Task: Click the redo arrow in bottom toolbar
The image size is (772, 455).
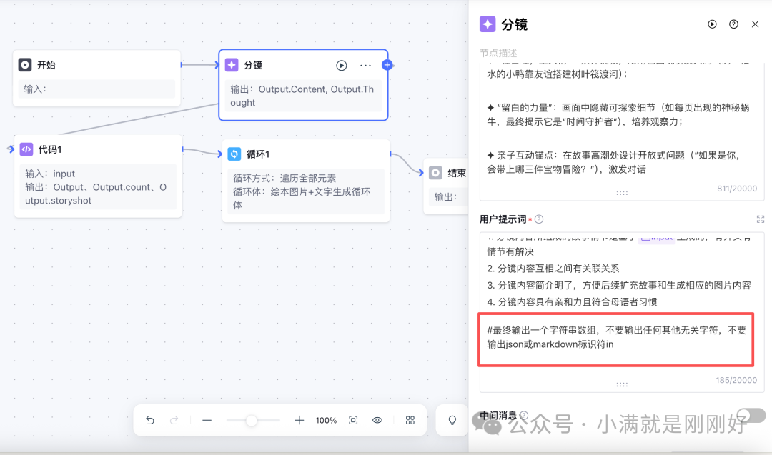Action: click(174, 420)
